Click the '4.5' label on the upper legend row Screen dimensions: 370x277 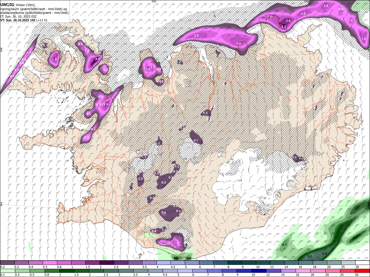point(173,267)
